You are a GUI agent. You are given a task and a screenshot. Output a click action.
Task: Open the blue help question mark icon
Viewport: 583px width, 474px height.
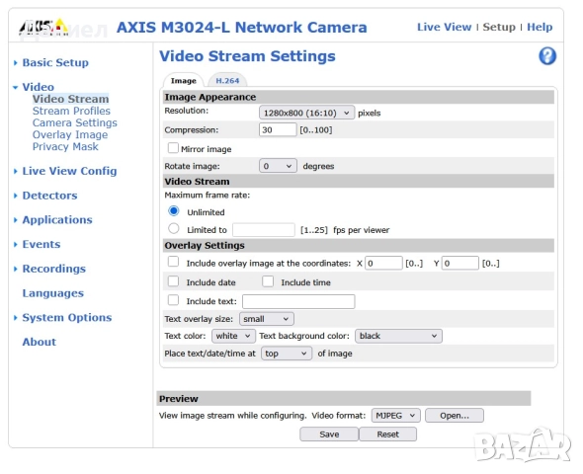coord(547,56)
